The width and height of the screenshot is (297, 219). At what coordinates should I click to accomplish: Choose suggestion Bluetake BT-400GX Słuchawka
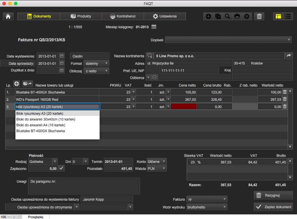point(57,131)
